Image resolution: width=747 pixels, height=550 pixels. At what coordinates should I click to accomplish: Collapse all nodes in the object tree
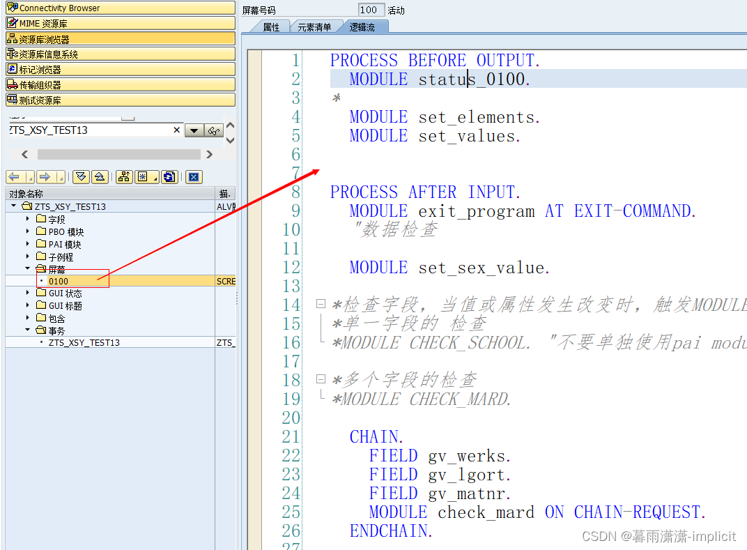point(100,177)
